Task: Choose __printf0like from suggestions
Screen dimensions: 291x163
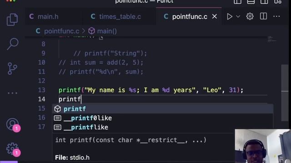Action: pyautogui.click(x=163, y=118)
